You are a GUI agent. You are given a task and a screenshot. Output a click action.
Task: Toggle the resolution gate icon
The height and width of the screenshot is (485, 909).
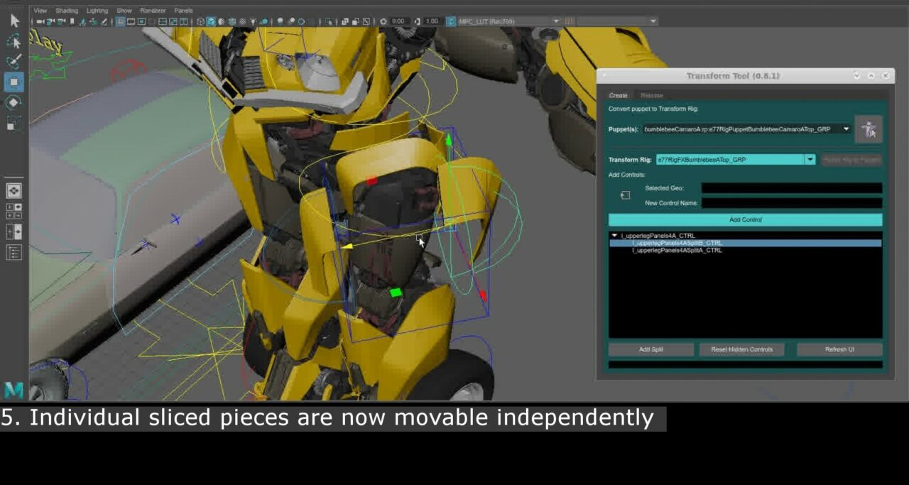tap(142, 21)
